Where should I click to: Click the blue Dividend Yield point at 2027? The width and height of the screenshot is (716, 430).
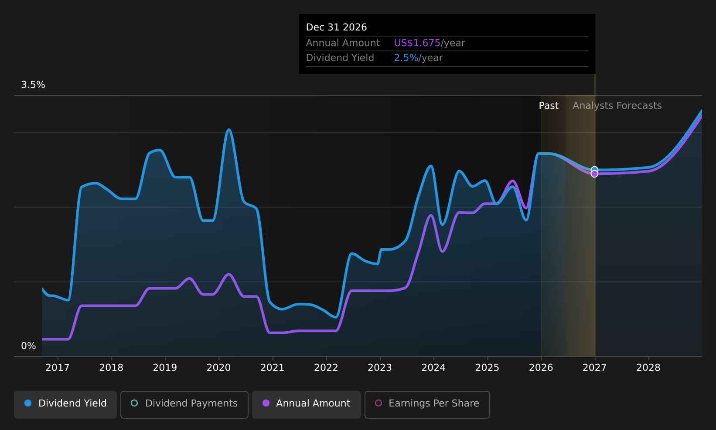[x=594, y=170]
